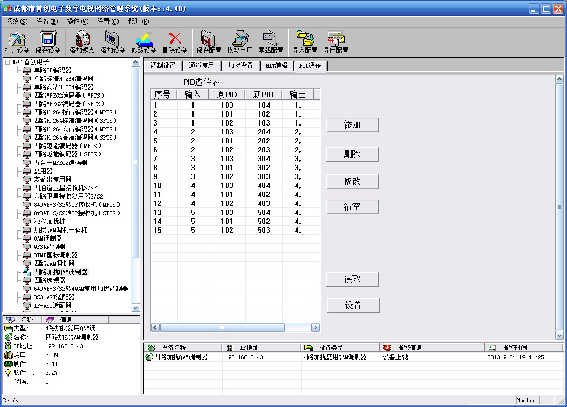Click the 导入配置 toolbar icon

coord(305,39)
